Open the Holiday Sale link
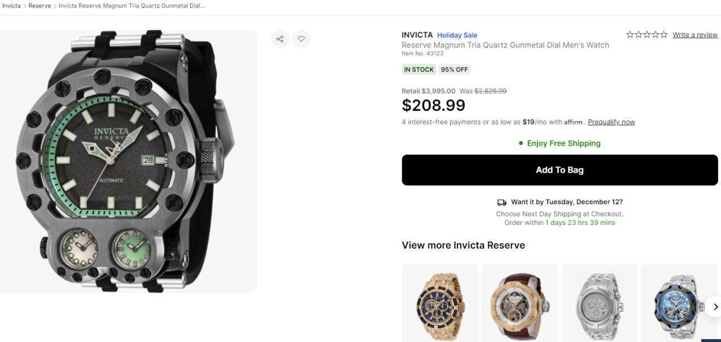The height and width of the screenshot is (342, 721). [x=457, y=35]
